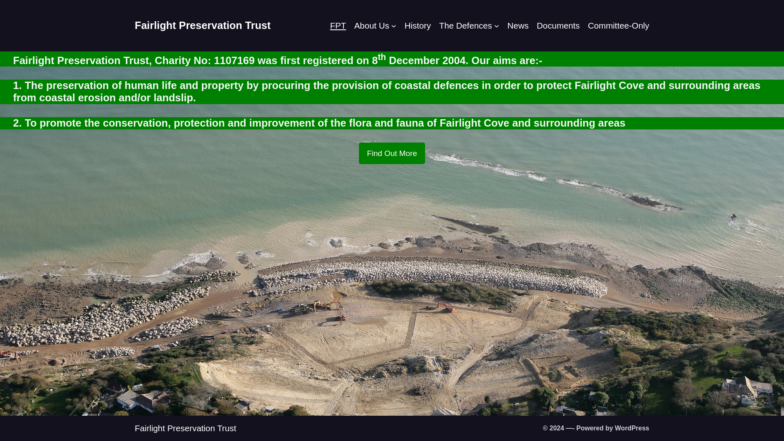Viewport: 784px width, 441px height.
Task: Open the About Us menu link
Action: (372, 26)
